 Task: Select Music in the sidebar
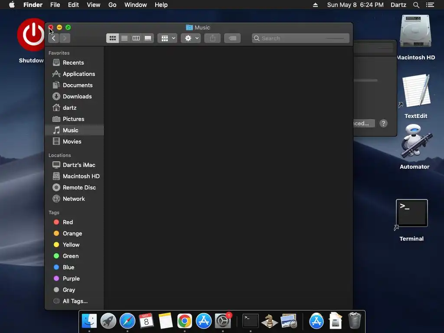(x=74, y=130)
